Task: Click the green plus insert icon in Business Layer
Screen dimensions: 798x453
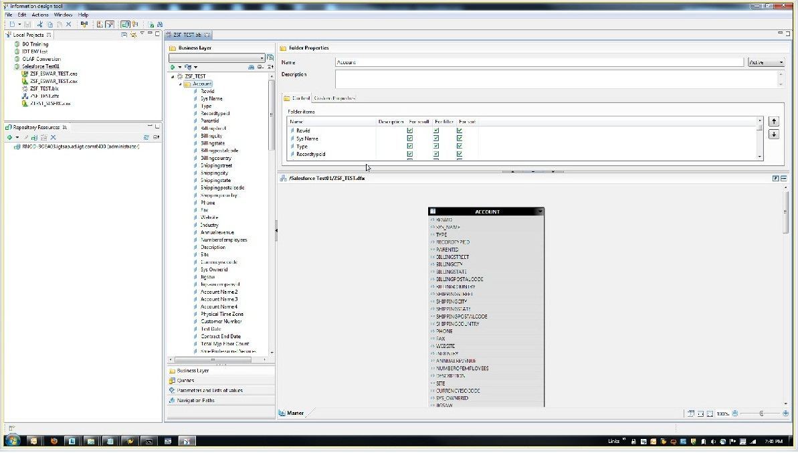Action: point(173,67)
